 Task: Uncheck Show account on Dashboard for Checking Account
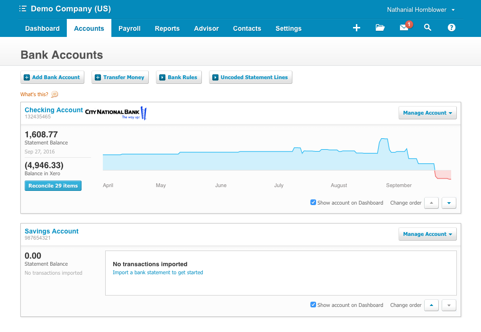pos(313,202)
